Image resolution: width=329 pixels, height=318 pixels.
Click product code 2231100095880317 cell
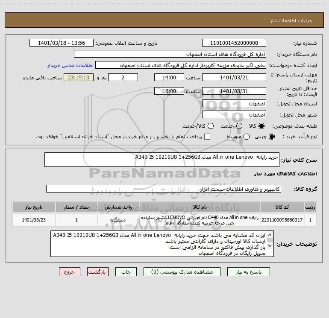282,220
